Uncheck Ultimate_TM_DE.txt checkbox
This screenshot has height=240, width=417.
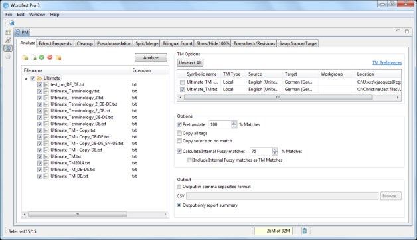40,176
